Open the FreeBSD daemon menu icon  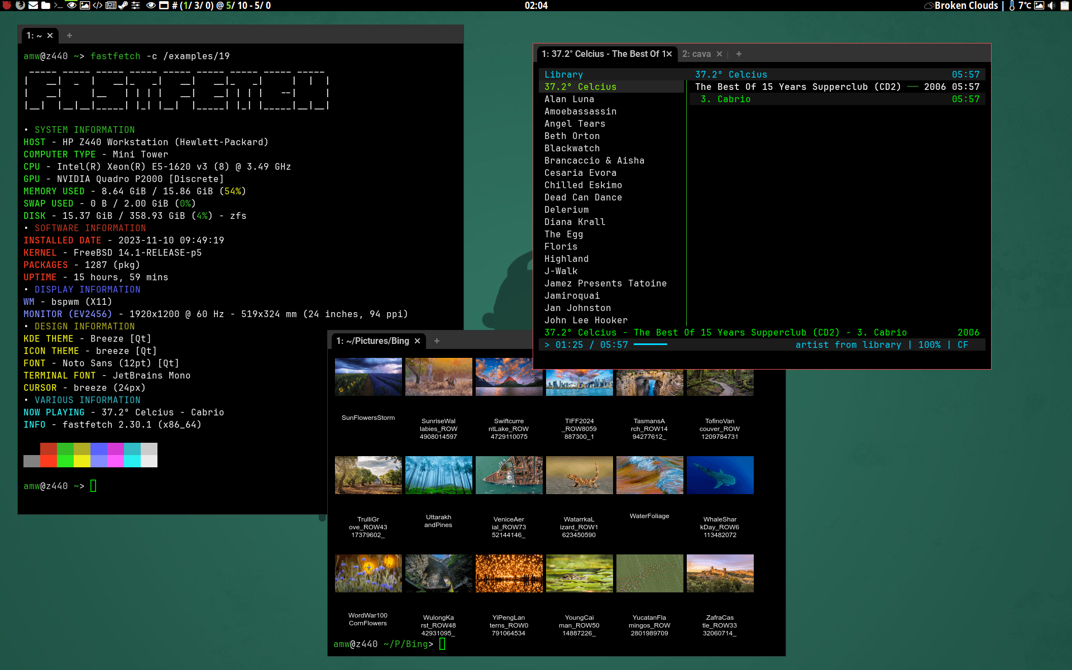coord(7,5)
